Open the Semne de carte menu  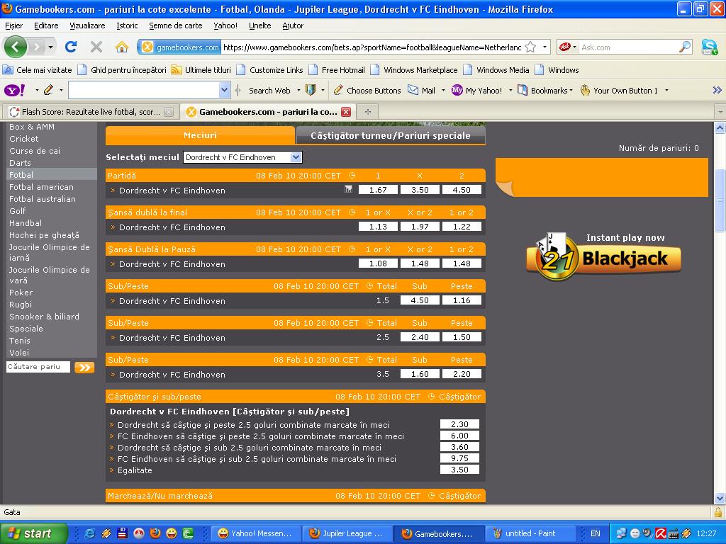pos(176,25)
